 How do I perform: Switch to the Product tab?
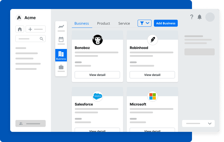[104, 23]
